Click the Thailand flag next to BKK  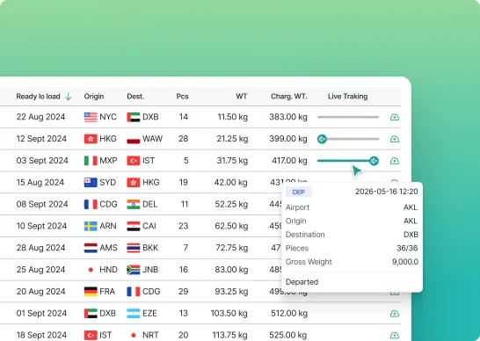134,248
